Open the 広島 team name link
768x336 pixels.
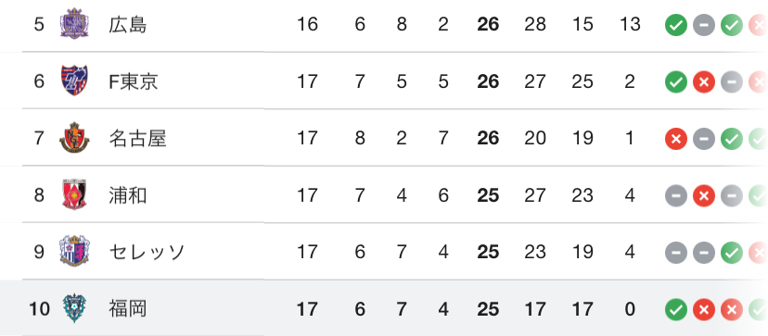(x=128, y=24)
